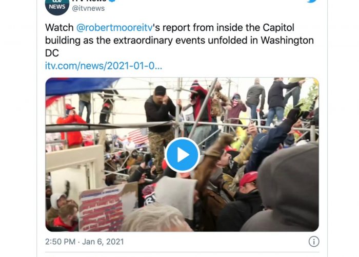Click the verified badge beside ITV News
This screenshot has width=359, height=257.
(112, 1)
